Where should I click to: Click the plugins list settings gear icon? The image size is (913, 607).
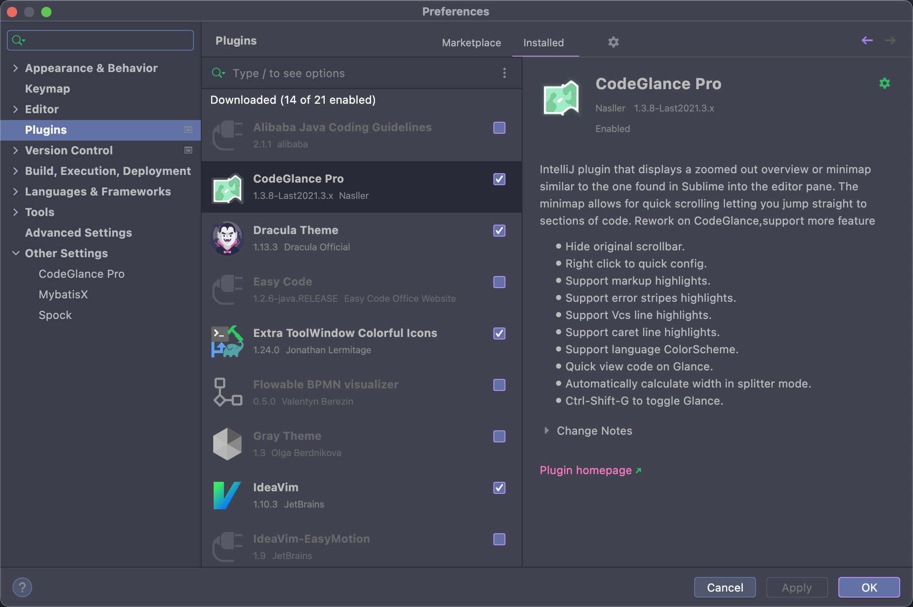[614, 42]
